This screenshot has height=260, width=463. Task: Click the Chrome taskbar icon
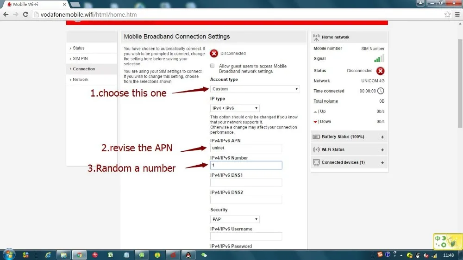pyautogui.click(x=79, y=255)
